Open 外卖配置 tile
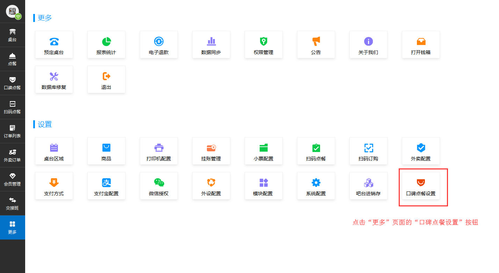 point(421,151)
